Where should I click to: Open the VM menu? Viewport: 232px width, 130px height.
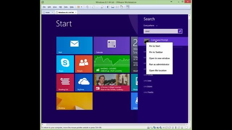tap(61, 7)
